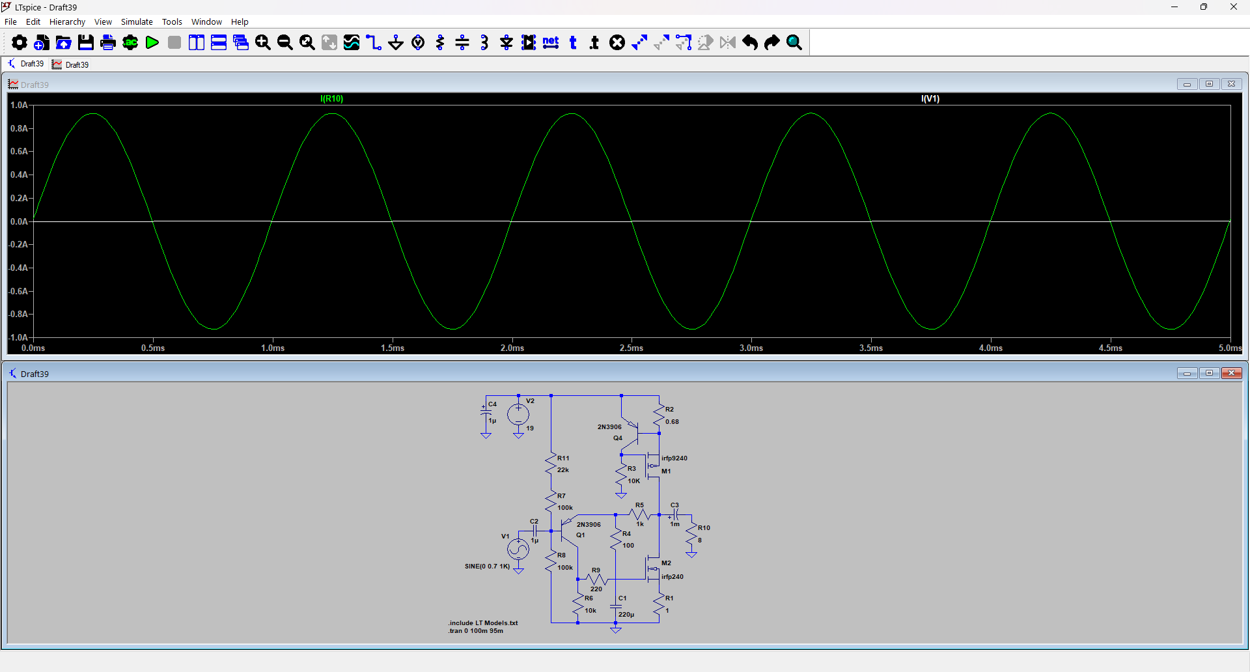Open the Settings gear in the toolbar
Image resolution: width=1250 pixels, height=672 pixels.
20,43
